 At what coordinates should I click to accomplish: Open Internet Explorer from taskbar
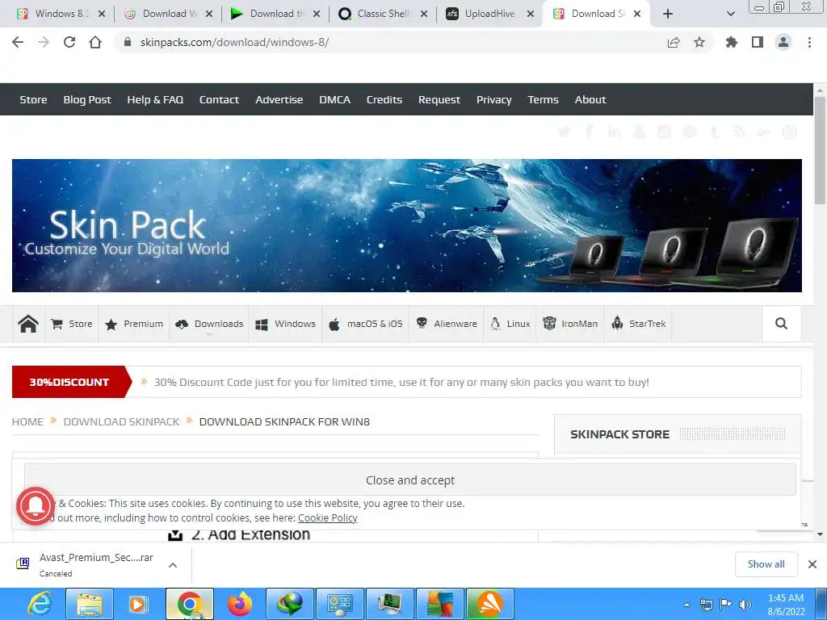tap(40, 604)
